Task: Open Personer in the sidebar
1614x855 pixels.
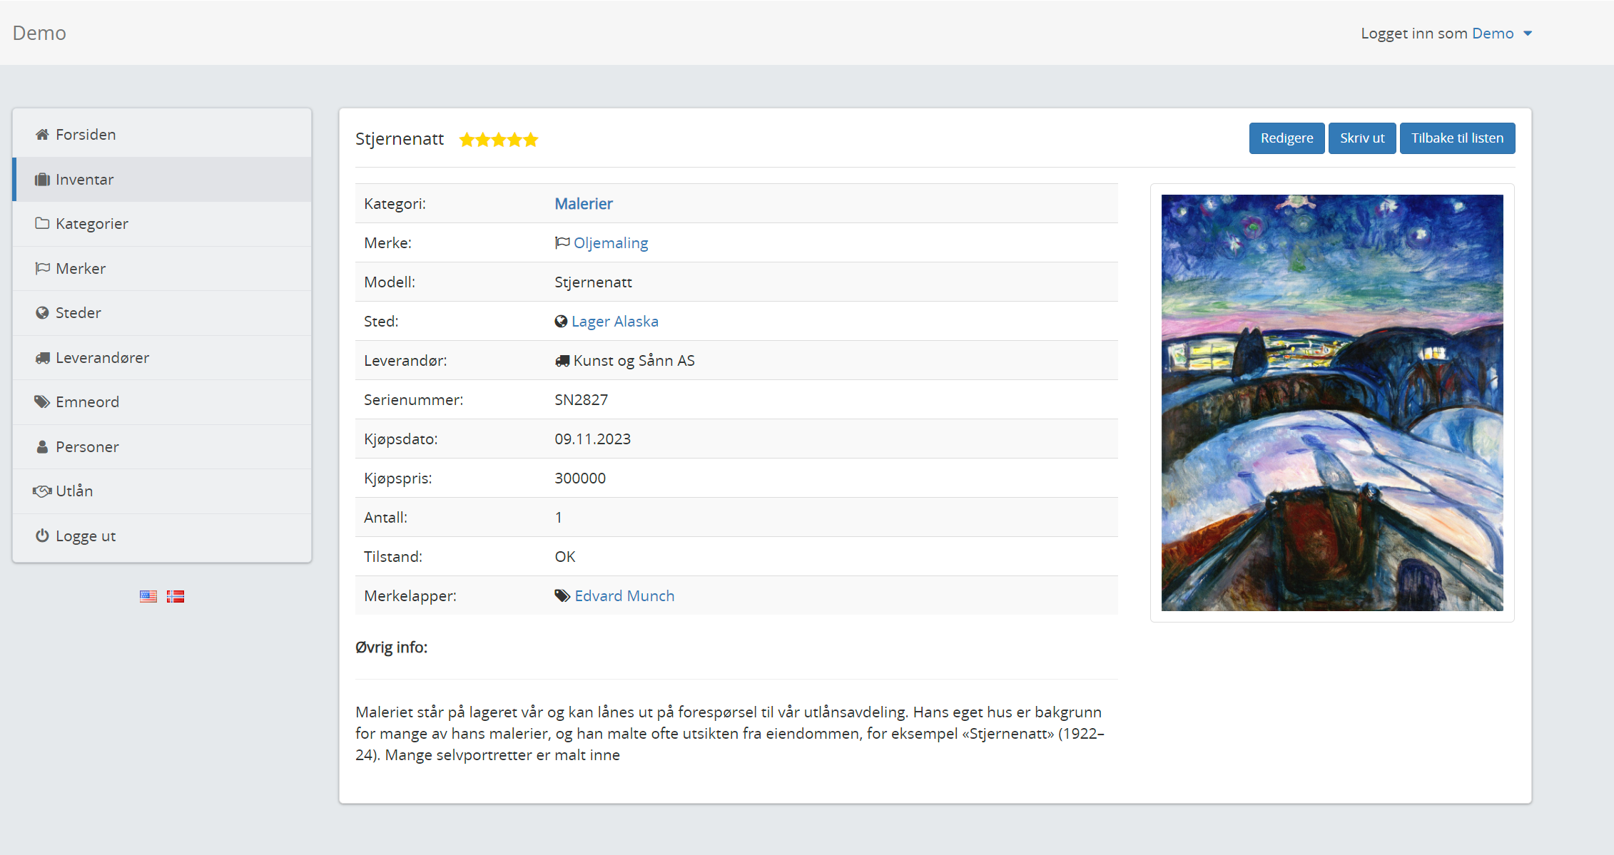Action: click(x=162, y=447)
